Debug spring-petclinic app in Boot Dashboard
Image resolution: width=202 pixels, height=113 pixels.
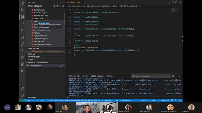pos(62,66)
